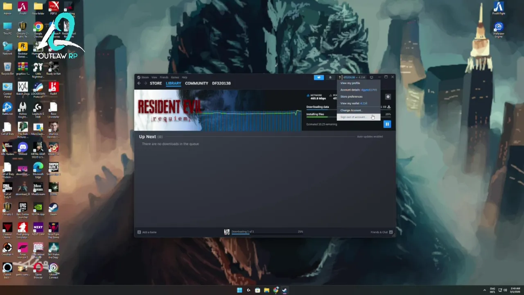This screenshot has width=524, height=295.
Task: Open Epic Games Launcher shortcut
Action: tap(23, 209)
